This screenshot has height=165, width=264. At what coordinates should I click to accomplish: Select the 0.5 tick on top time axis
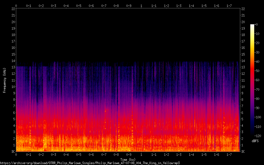coord(79,6)
